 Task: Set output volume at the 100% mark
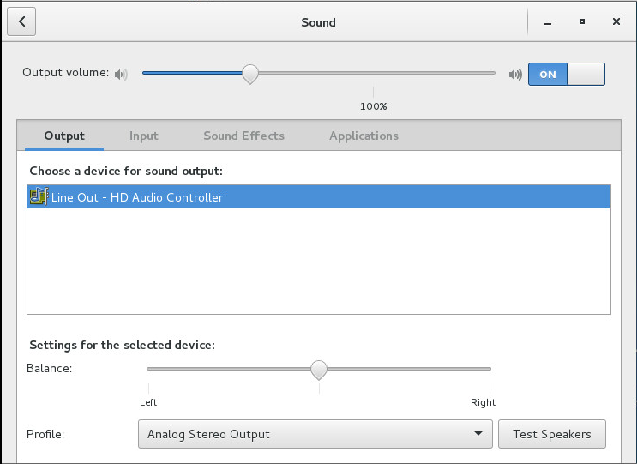click(x=373, y=74)
